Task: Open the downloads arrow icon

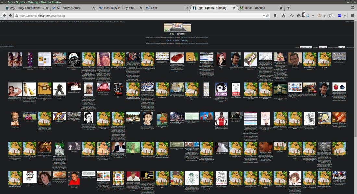Action: 275,15
